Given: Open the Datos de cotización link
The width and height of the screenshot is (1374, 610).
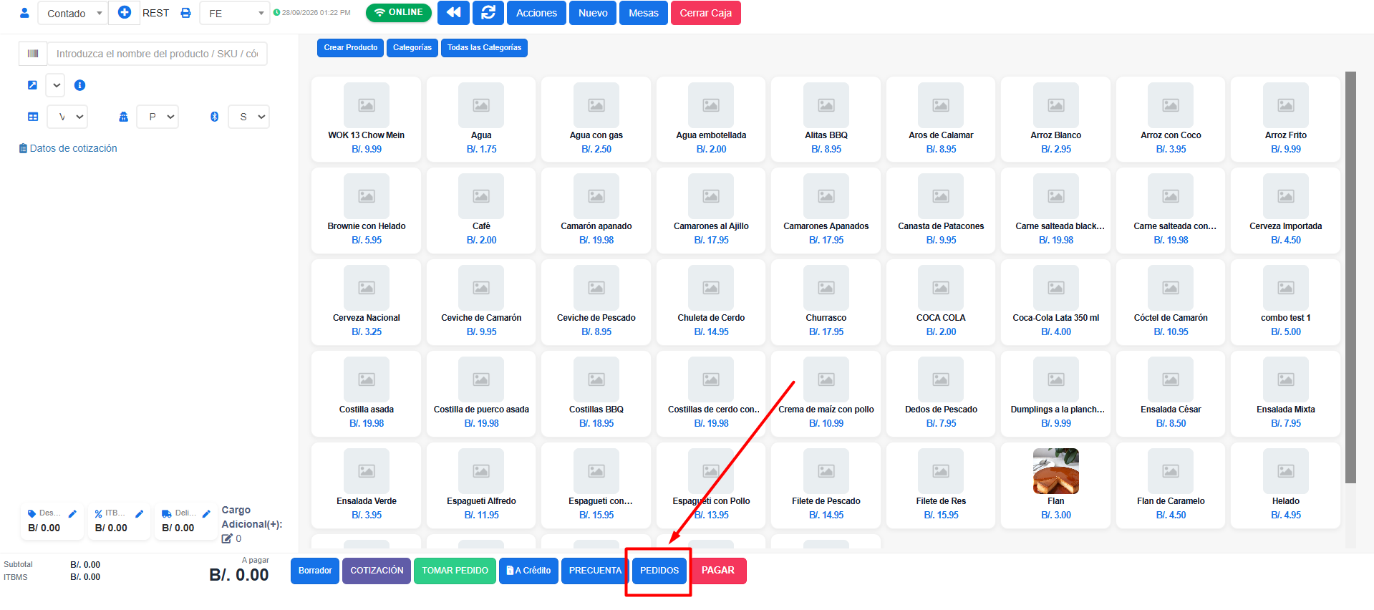Looking at the screenshot, I should tap(68, 148).
